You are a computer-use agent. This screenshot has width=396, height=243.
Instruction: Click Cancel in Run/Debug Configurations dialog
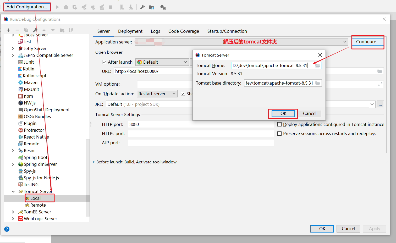[348, 229]
